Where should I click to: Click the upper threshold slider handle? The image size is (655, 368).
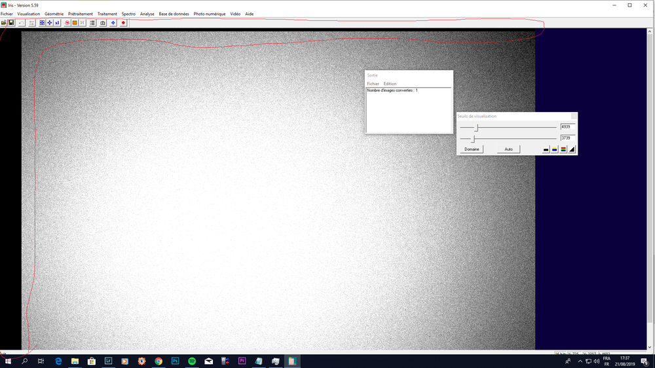(476, 128)
